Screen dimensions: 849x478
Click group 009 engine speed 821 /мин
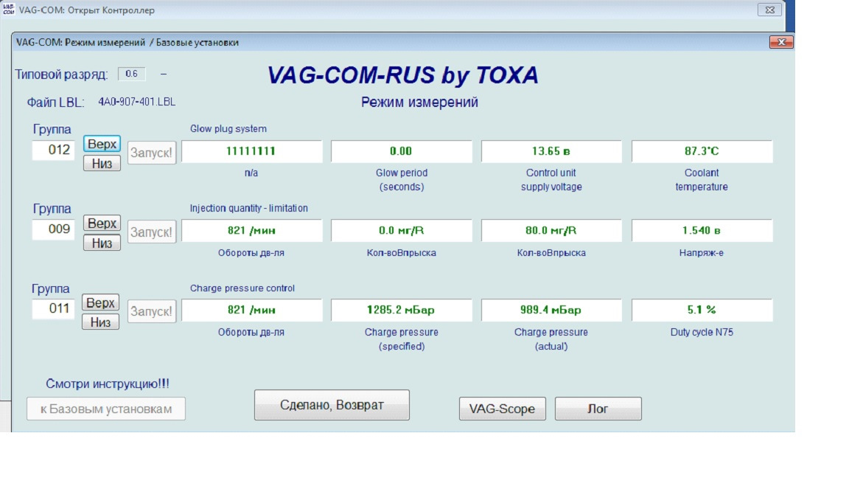pos(252,230)
